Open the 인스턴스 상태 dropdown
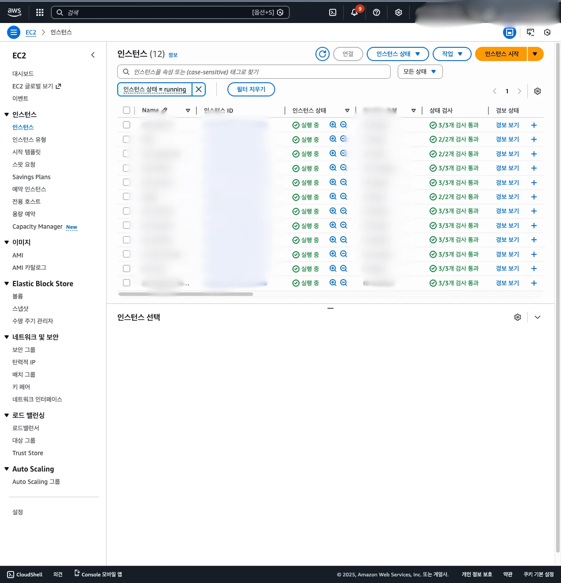This screenshot has height=583, width=561. (398, 54)
